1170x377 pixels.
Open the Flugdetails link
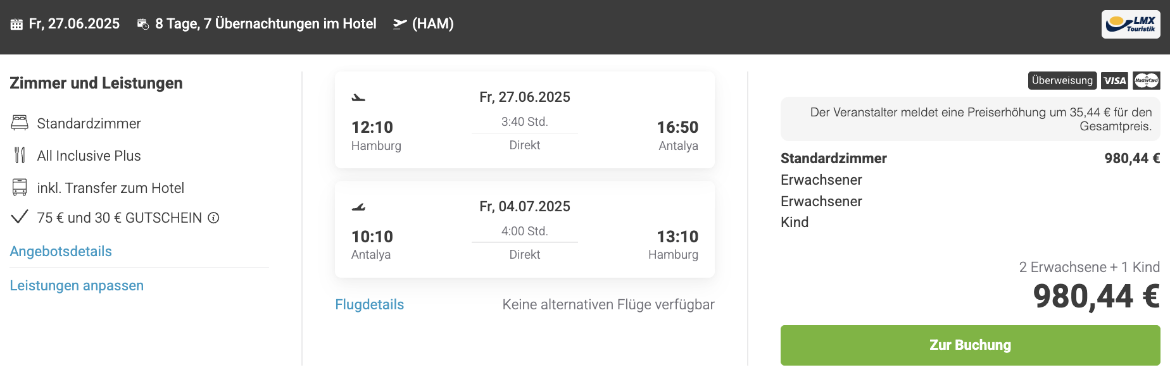(x=370, y=304)
